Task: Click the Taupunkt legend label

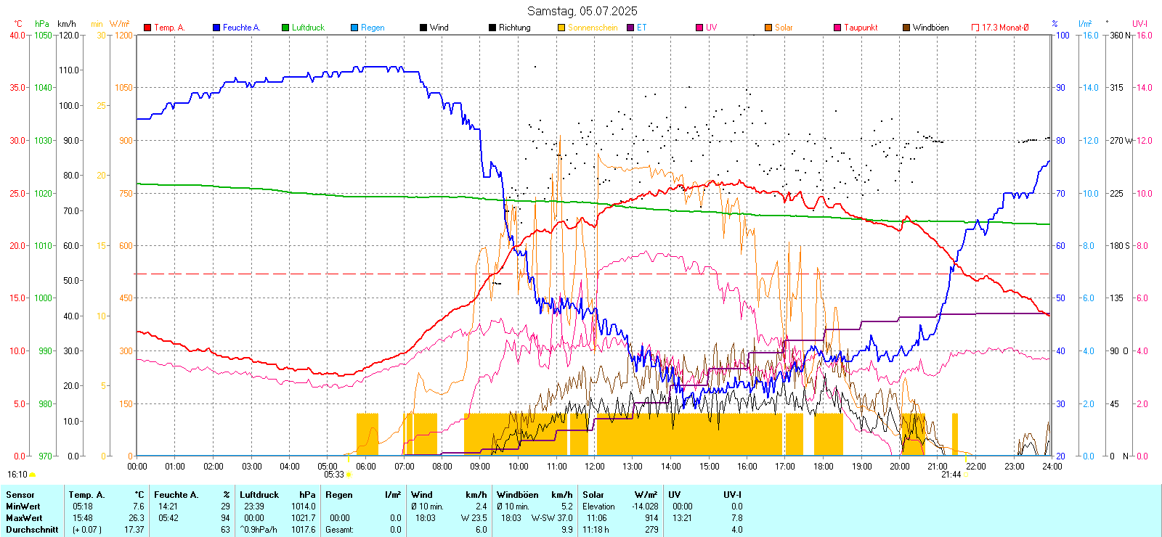Action: pos(861,28)
